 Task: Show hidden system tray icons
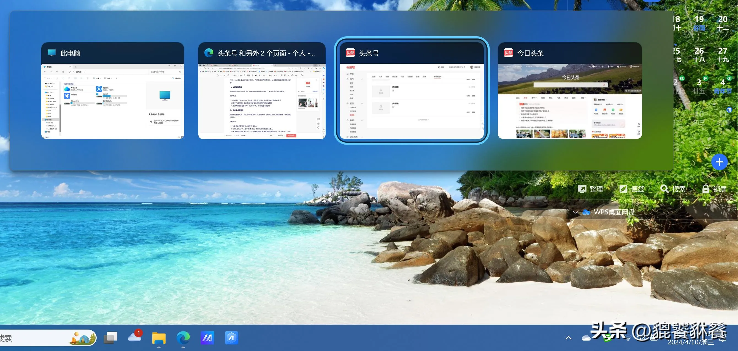[x=568, y=338]
